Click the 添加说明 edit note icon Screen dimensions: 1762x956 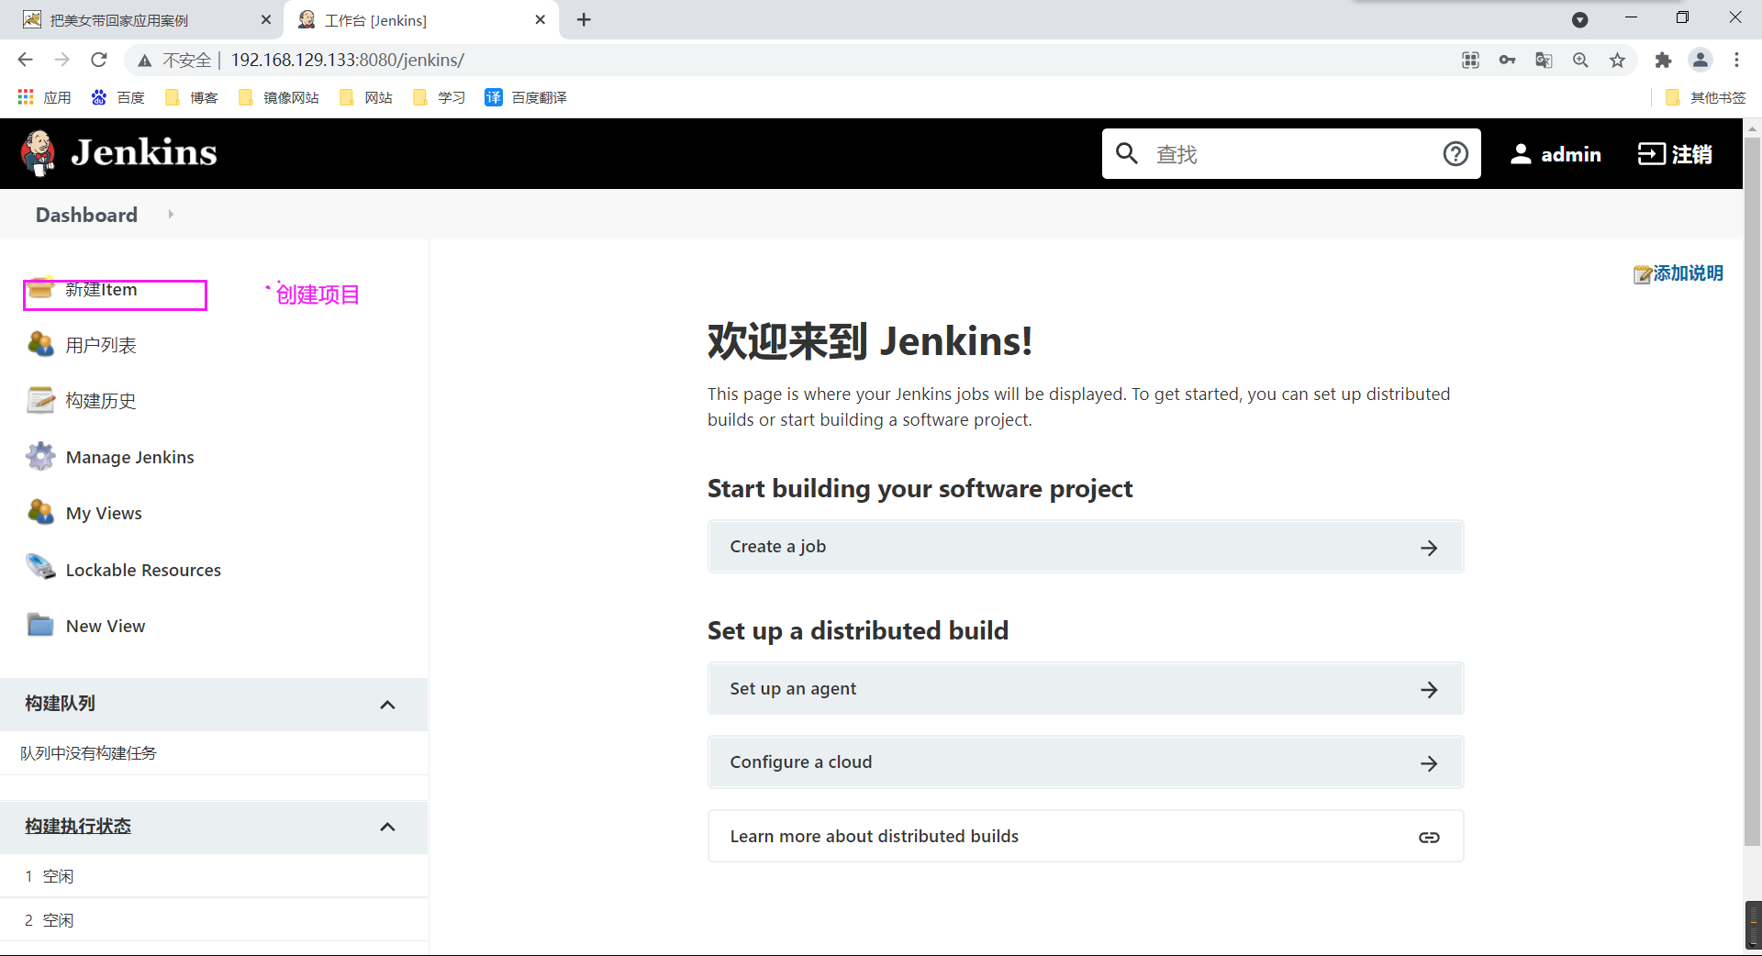[x=1643, y=274]
